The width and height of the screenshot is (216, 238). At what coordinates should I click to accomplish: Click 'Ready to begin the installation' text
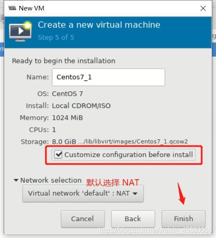pos(64,61)
